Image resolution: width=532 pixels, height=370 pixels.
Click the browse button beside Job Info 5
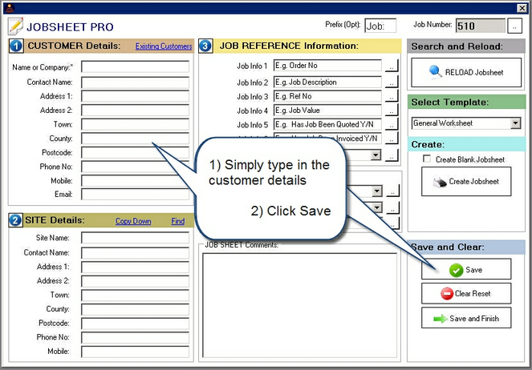pyautogui.click(x=392, y=125)
